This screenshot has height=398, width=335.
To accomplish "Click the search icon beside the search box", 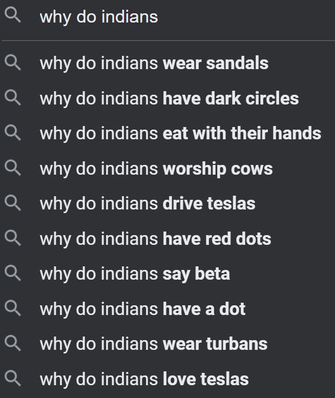I will coord(13,16).
